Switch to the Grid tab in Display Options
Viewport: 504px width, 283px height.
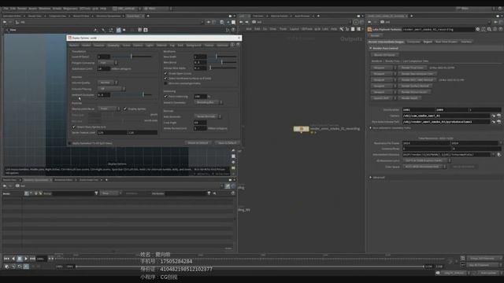click(180, 46)
